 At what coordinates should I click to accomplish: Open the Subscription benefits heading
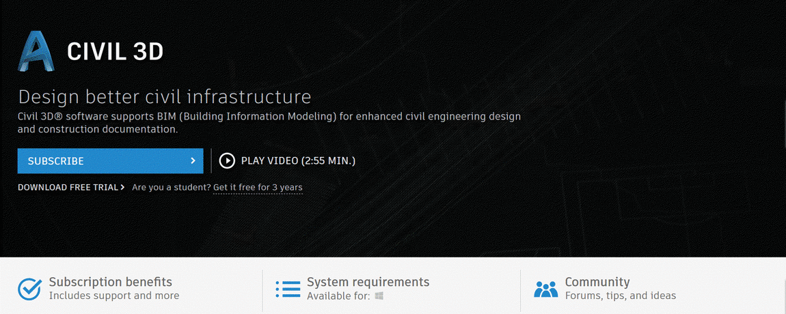(110, 282)
